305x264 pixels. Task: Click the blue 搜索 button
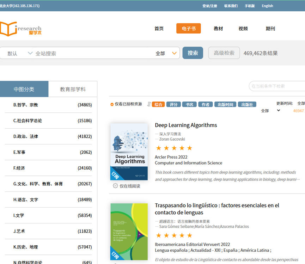193,53
